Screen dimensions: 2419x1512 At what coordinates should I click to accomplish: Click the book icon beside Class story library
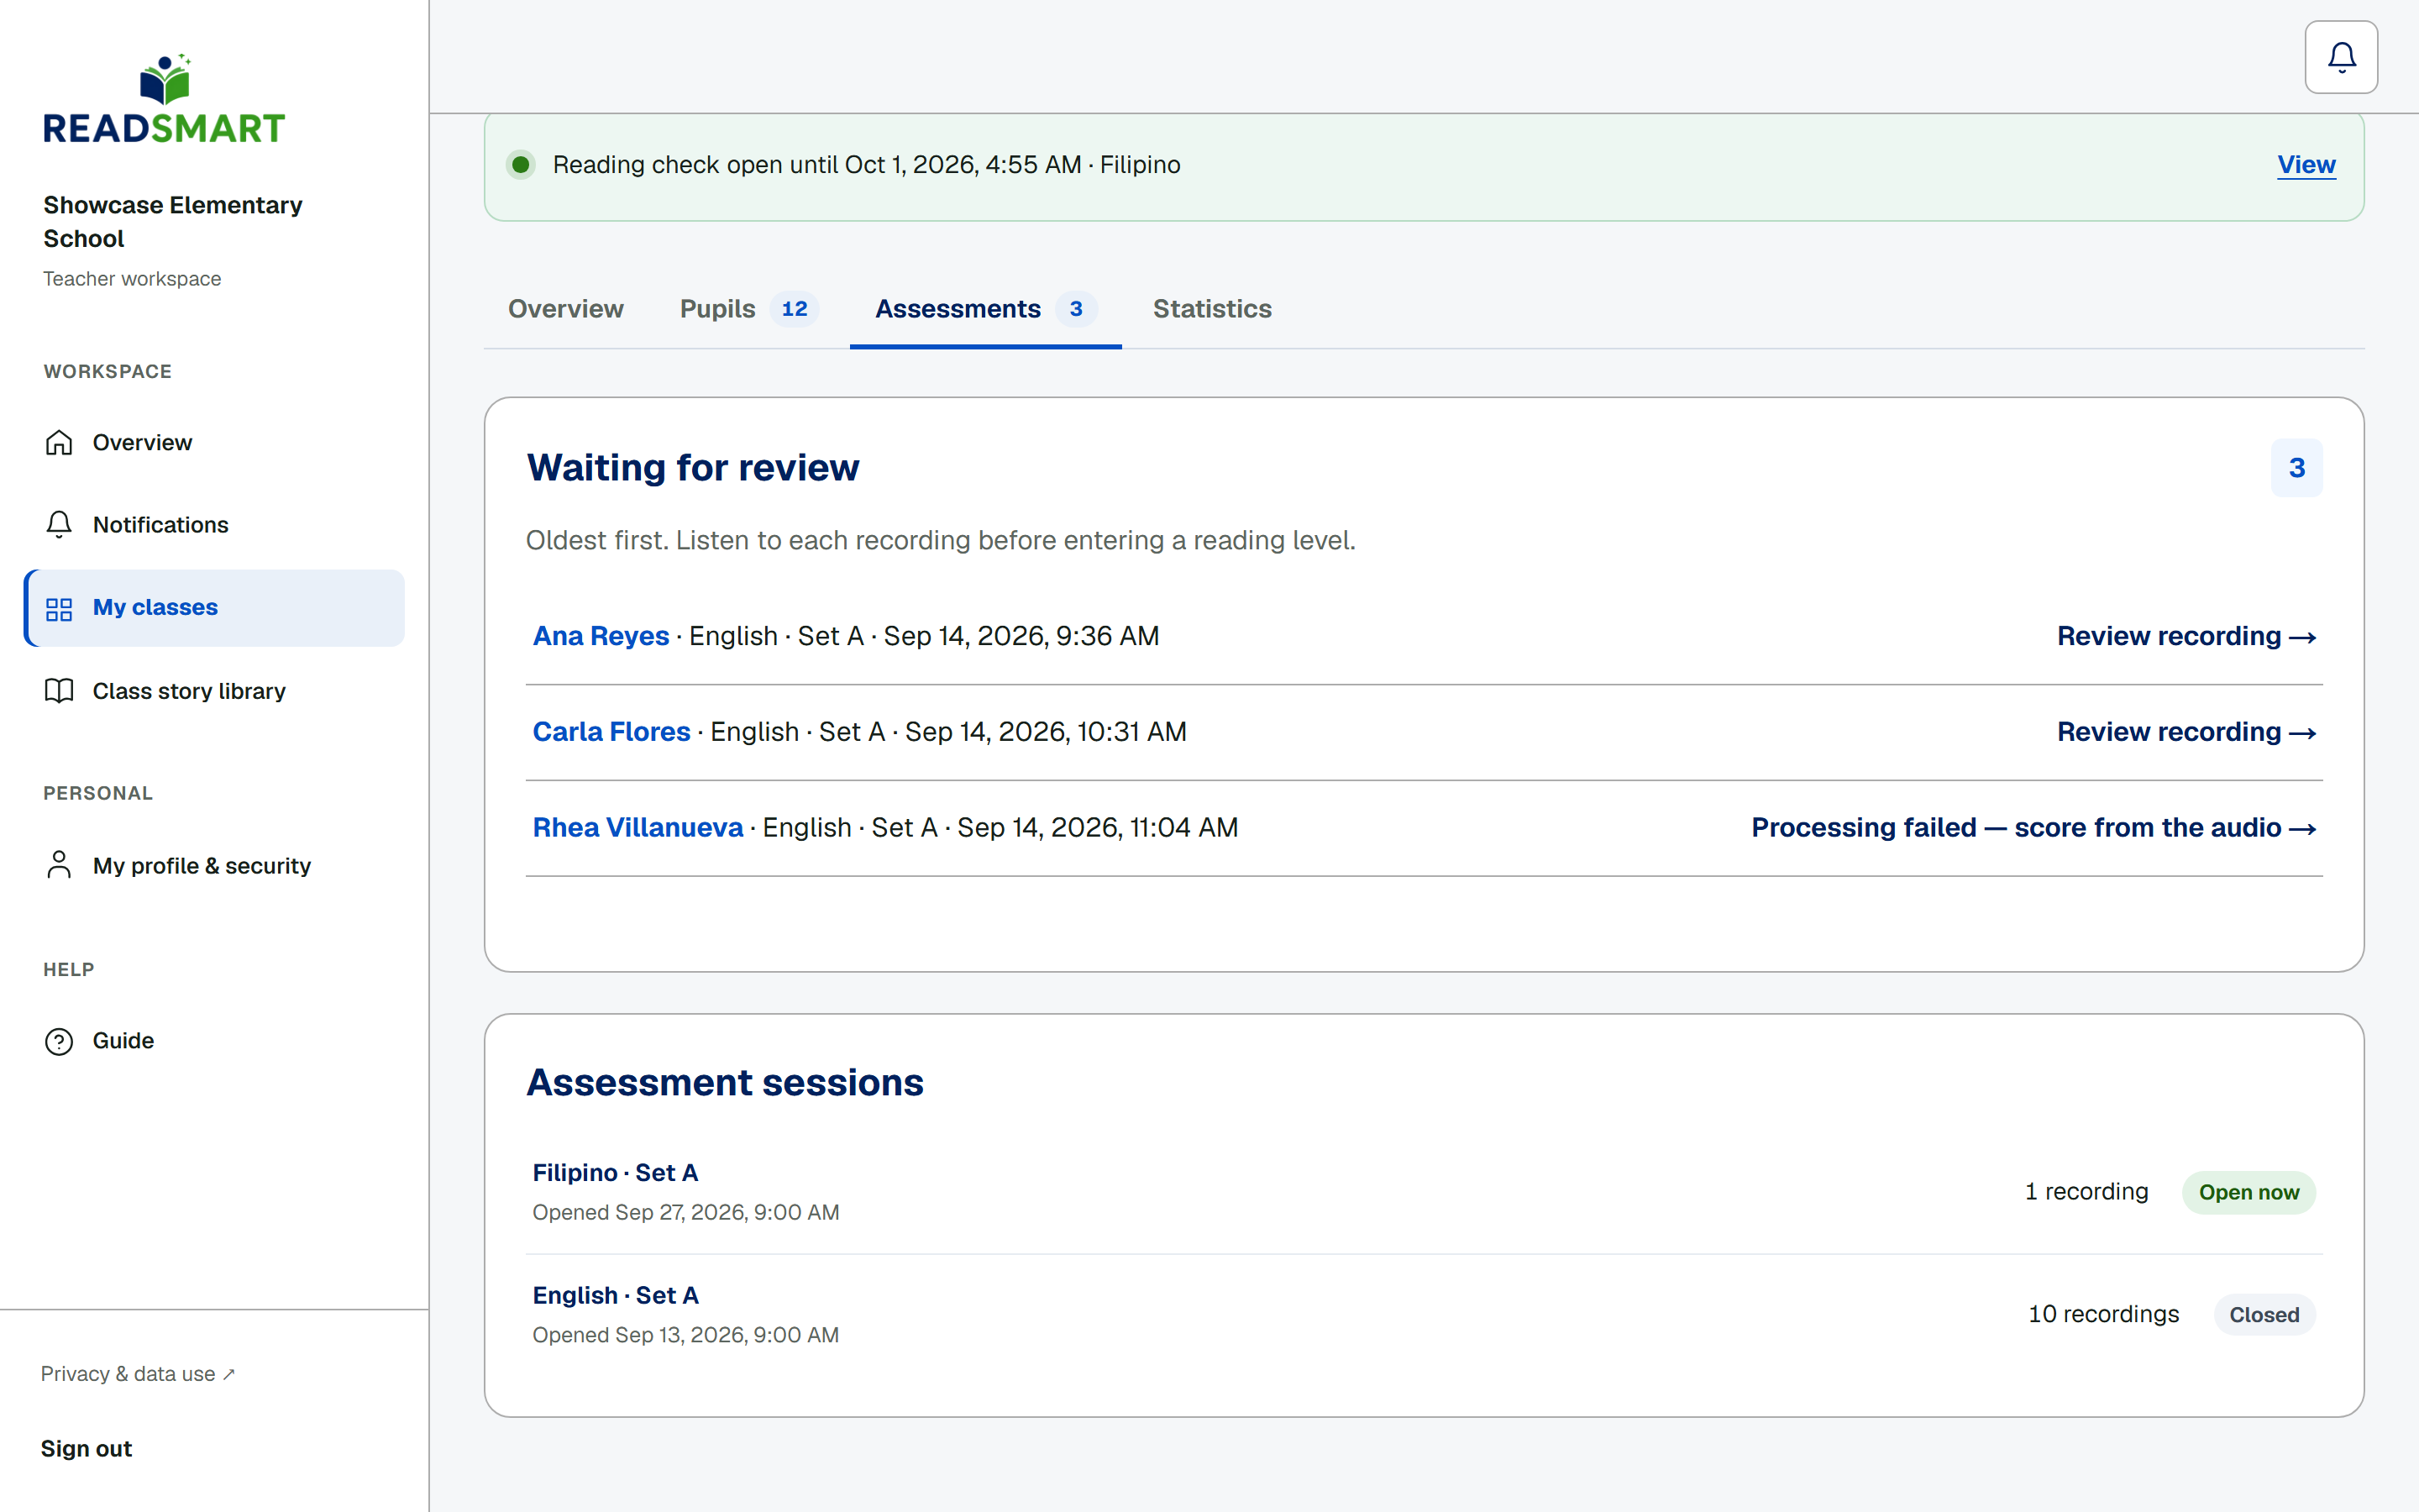tap(59, 691)
